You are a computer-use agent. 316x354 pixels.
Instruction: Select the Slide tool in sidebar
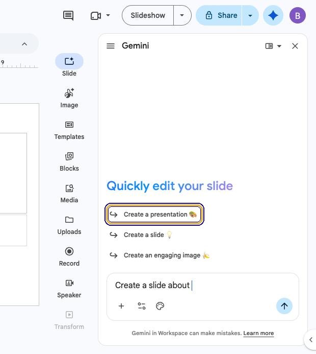69,65
